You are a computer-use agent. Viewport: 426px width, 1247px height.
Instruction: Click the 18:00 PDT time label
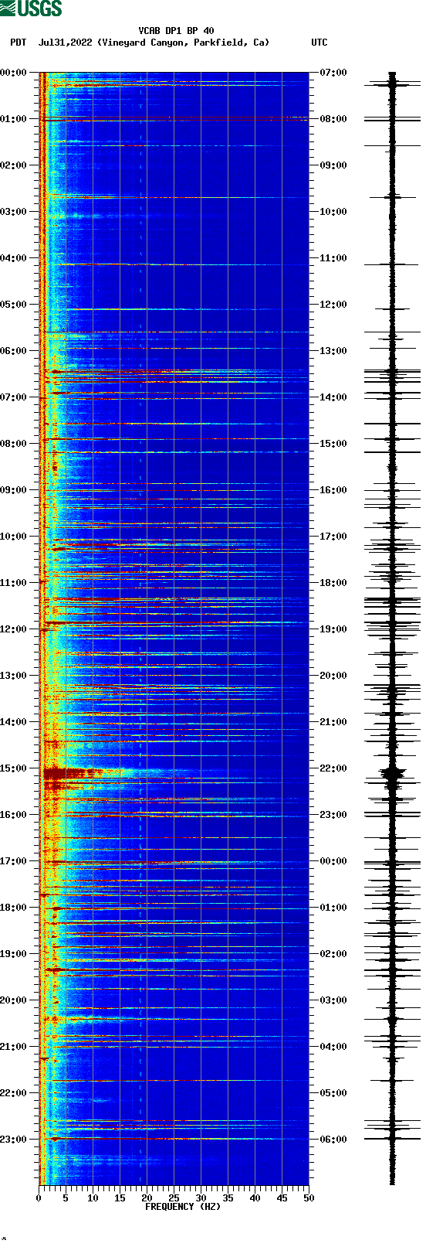tap(13, 908)
